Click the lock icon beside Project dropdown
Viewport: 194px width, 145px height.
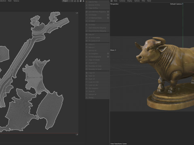coord(78,1)
